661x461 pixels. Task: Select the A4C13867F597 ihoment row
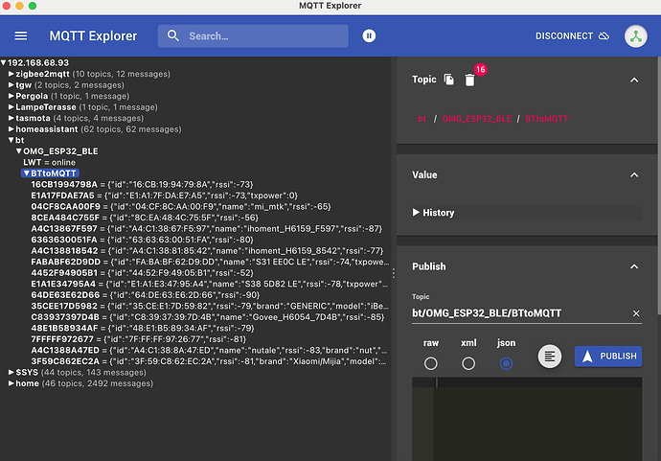point(207,229)
